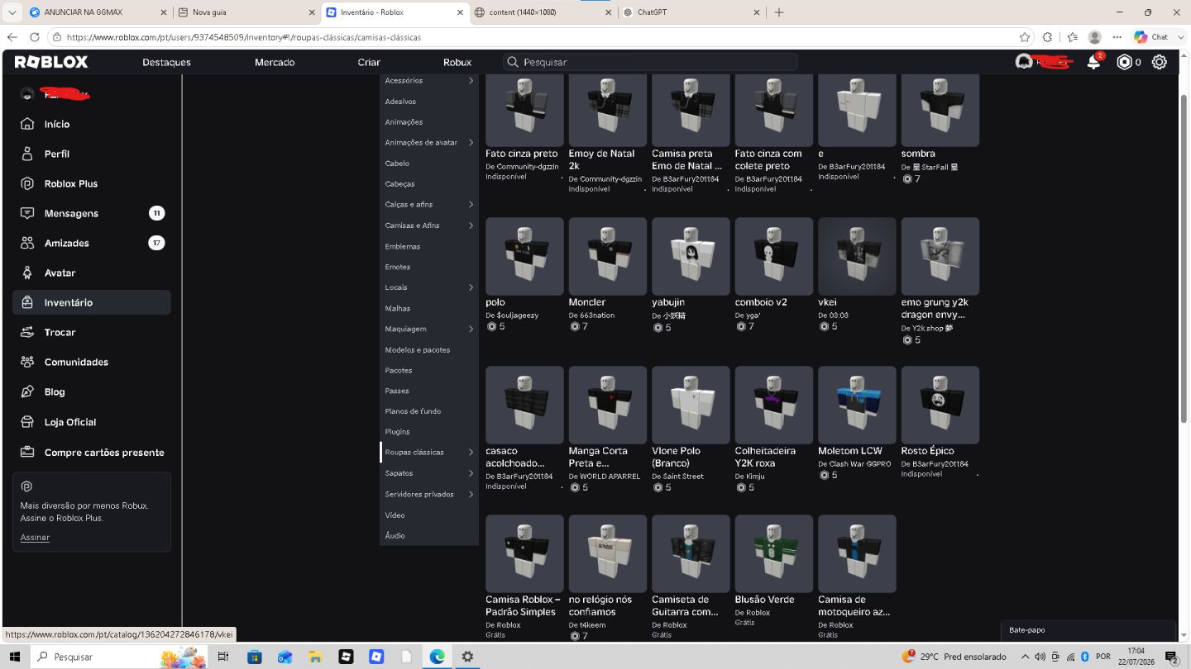The height and width of the screenshot is (669, 1191).
Task: Close the Inventário - Roblox browser tab
Action: point(461,12)
